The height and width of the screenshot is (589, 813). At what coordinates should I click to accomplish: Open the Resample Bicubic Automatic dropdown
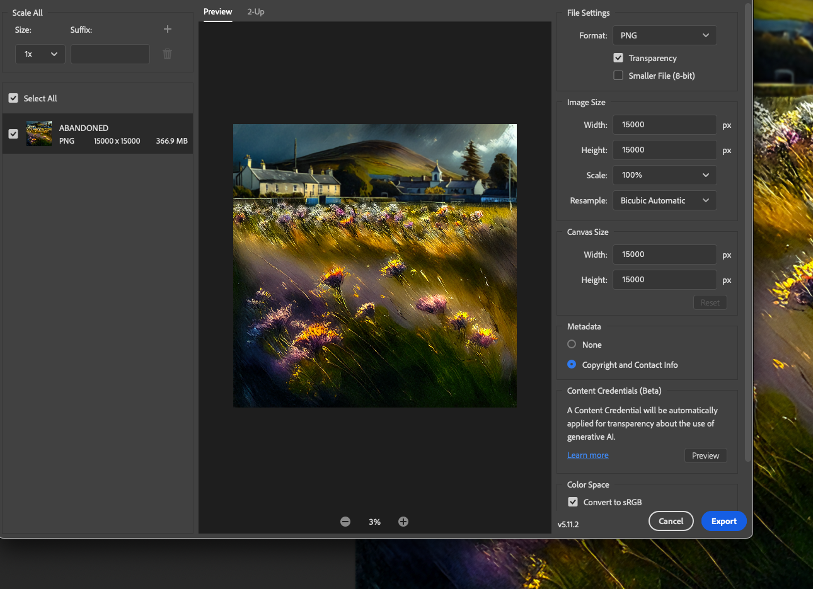click(x=664, y=200)
